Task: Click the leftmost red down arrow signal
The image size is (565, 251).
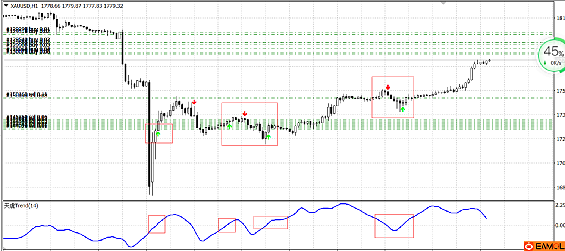Action: point(194,102)
